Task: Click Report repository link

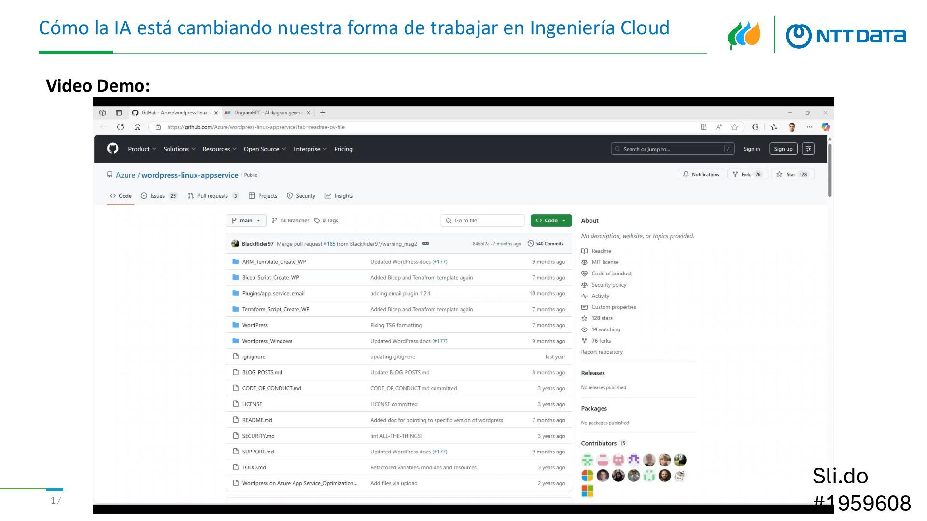Action: click(602, 352)
